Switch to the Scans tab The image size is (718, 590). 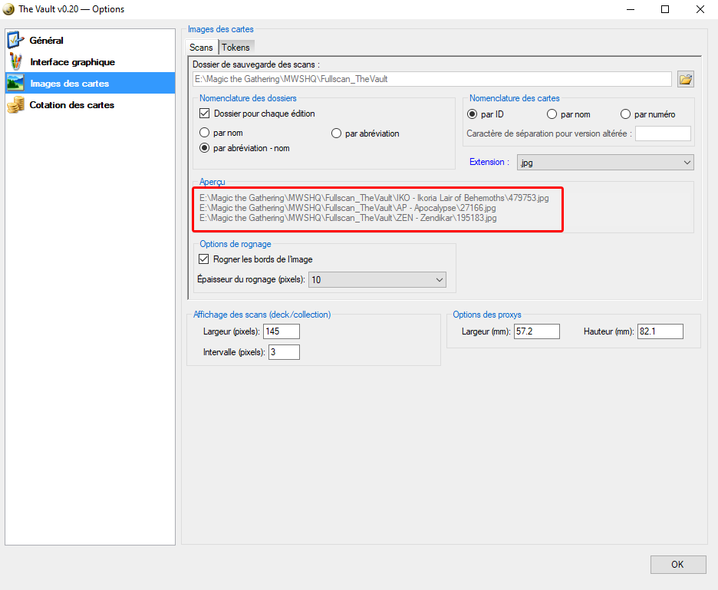[x=201, y=47]
